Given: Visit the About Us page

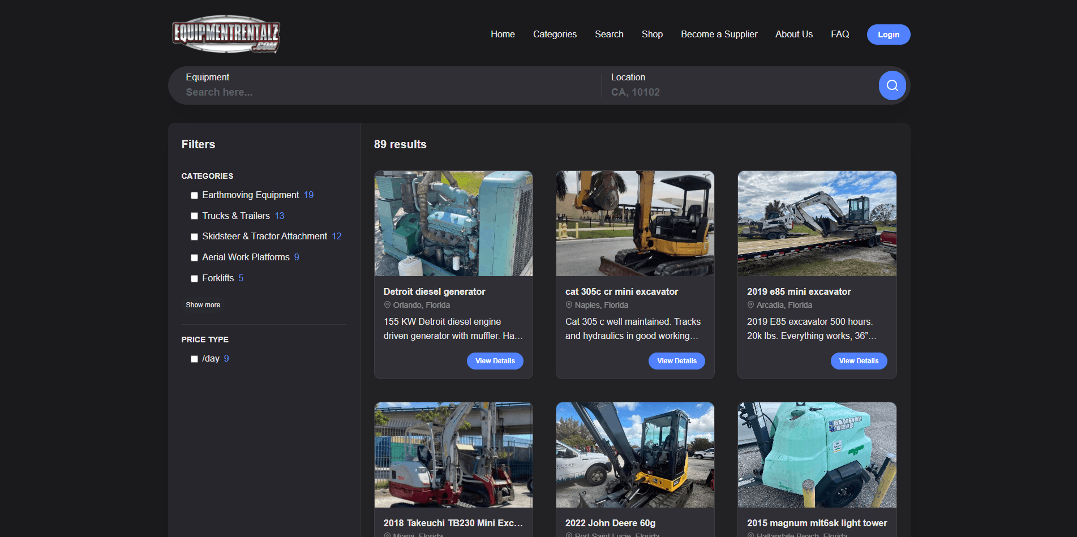Looking at the screenshot, I should [794, 34].
